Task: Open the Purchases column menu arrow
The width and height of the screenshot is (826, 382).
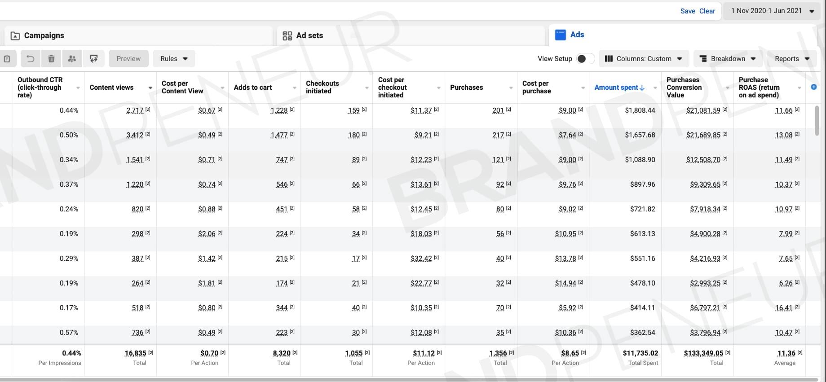Action: coord(511,88)
